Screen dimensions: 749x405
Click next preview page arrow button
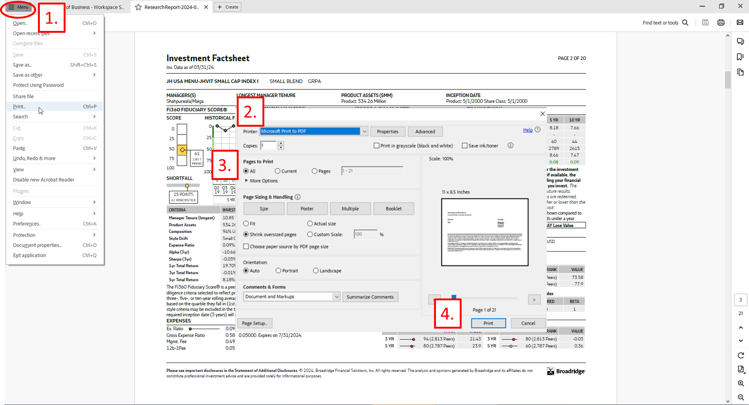534,300
